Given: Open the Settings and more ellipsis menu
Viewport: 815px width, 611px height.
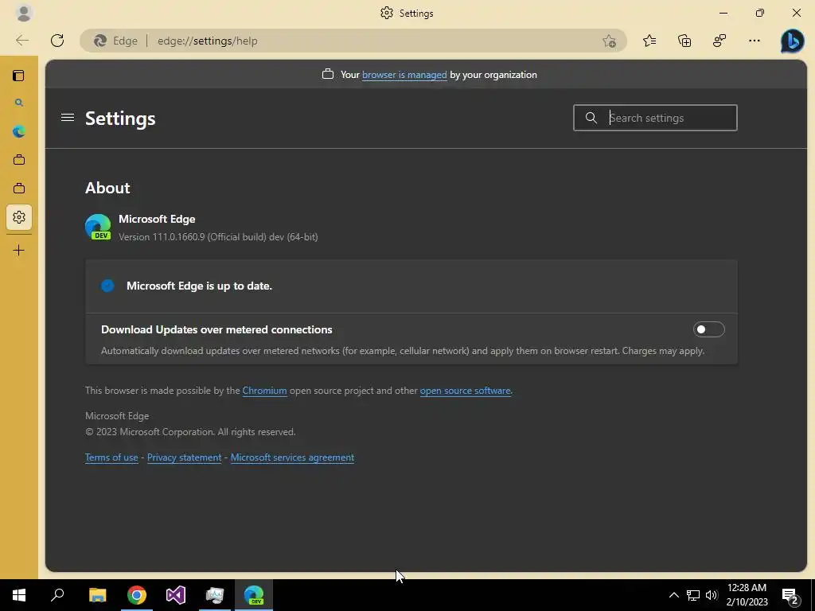Looking at the screenshot, I should point(755,41).
